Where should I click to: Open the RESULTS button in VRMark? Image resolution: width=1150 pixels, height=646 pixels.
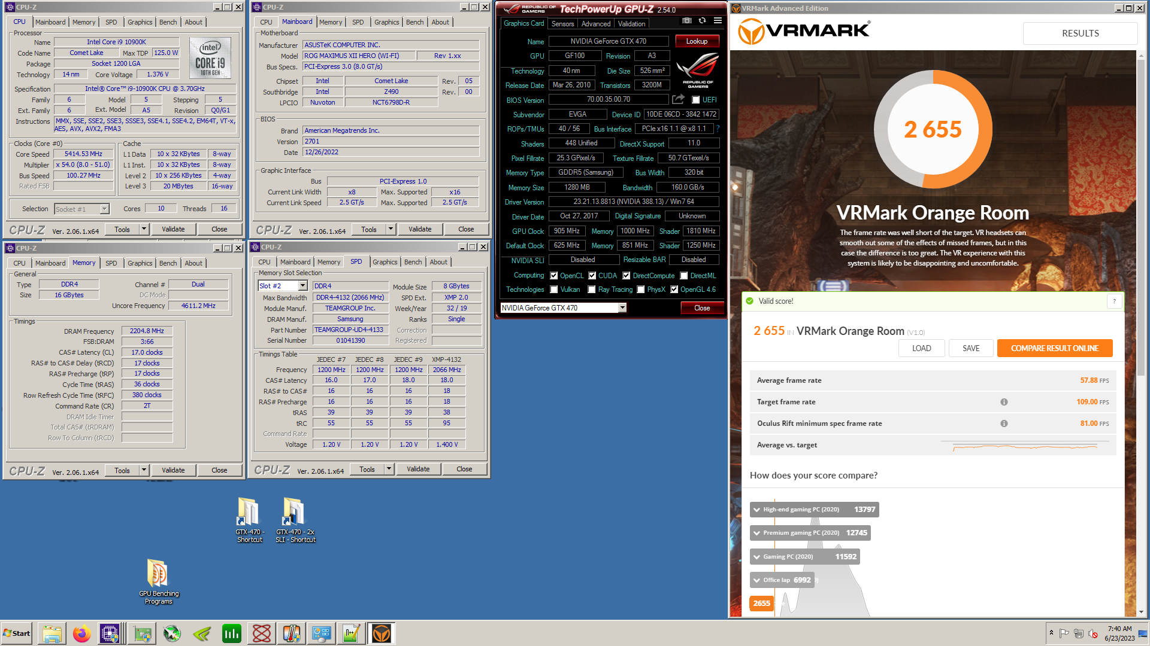1080,33
